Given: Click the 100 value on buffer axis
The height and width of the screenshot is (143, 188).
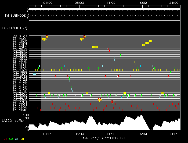Looking at the screenshot, I should click(x=26, y=115).
